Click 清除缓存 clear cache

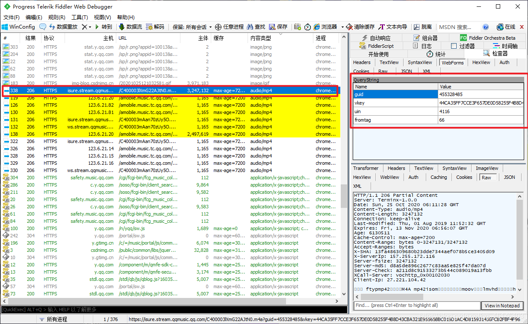(360, 26)
